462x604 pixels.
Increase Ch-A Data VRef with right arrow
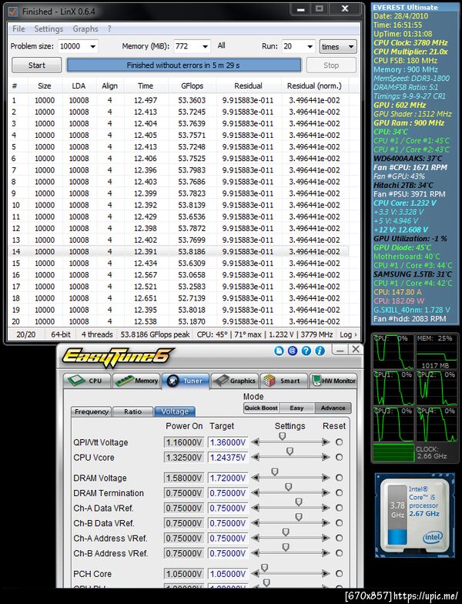click(x=326, y=508)
